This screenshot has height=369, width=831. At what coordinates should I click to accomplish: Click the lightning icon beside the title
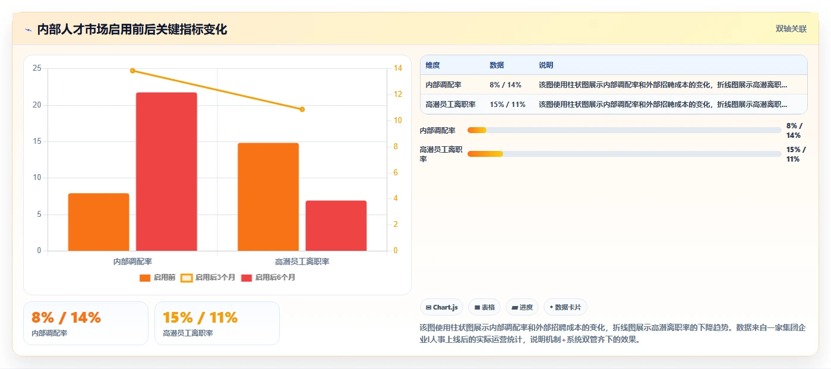[28, 30]
